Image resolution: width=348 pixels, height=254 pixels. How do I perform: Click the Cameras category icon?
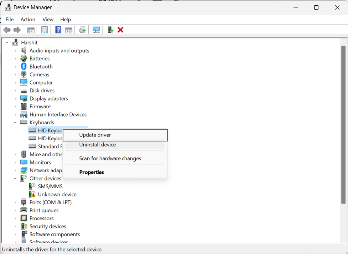tap(24, 75)
